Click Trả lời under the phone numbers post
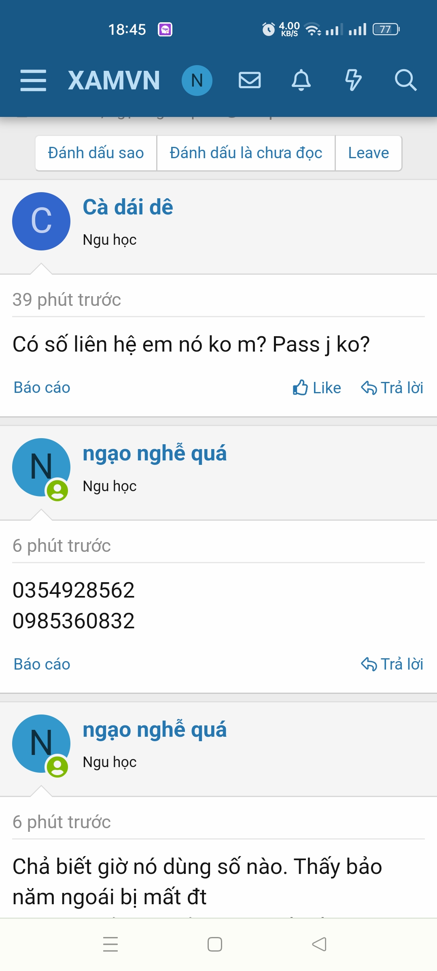The image size is (437, 971). tap(392, 664)
